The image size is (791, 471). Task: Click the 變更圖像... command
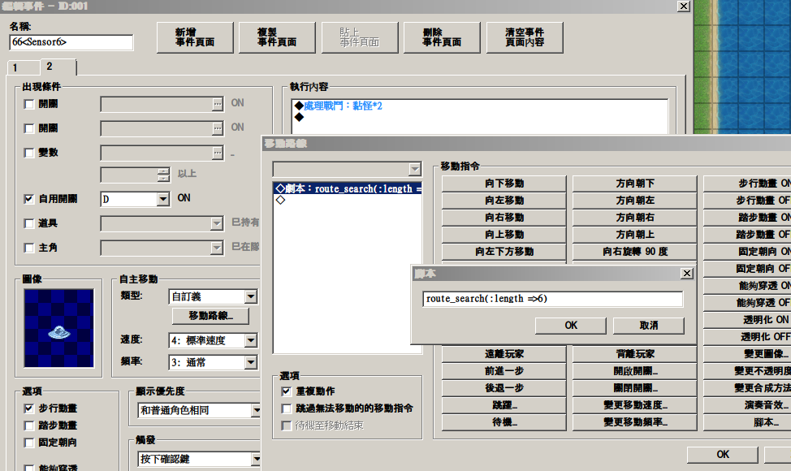point(747,355)
